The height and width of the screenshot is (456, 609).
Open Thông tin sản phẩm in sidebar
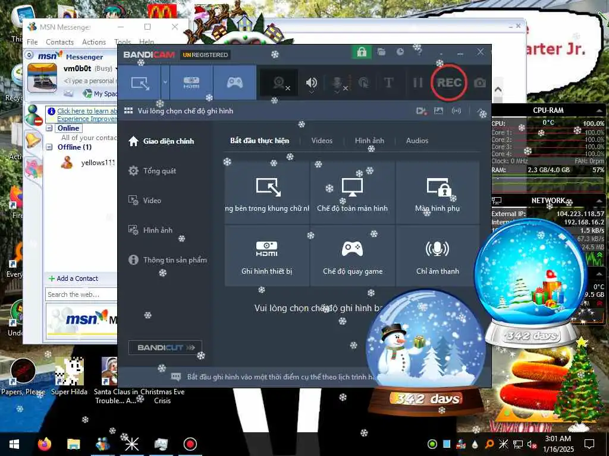click(x=168, y=260)
